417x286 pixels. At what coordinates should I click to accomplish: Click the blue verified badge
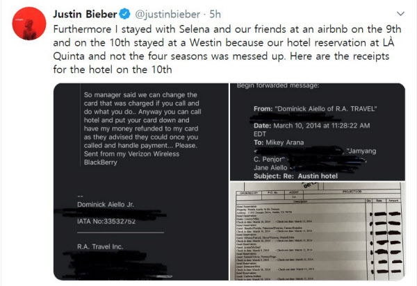click(127, 12)
